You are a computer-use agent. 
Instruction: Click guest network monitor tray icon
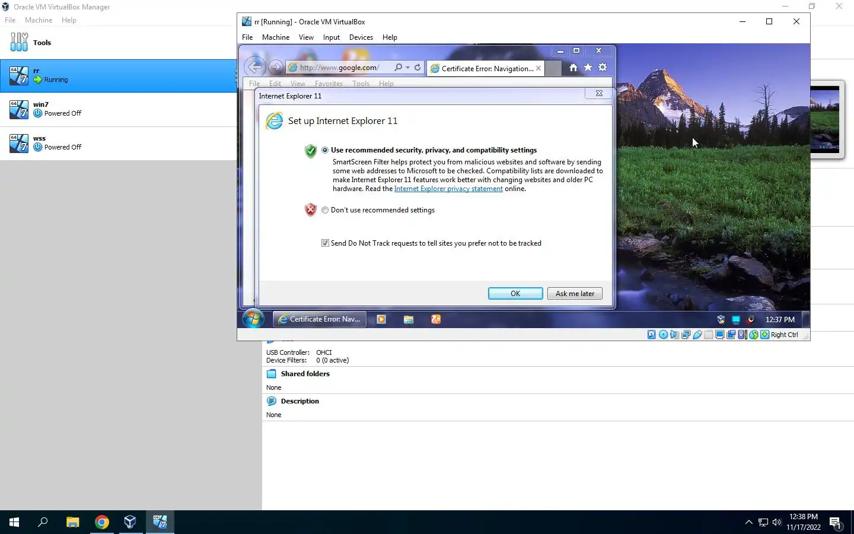[x=736, y=319]
